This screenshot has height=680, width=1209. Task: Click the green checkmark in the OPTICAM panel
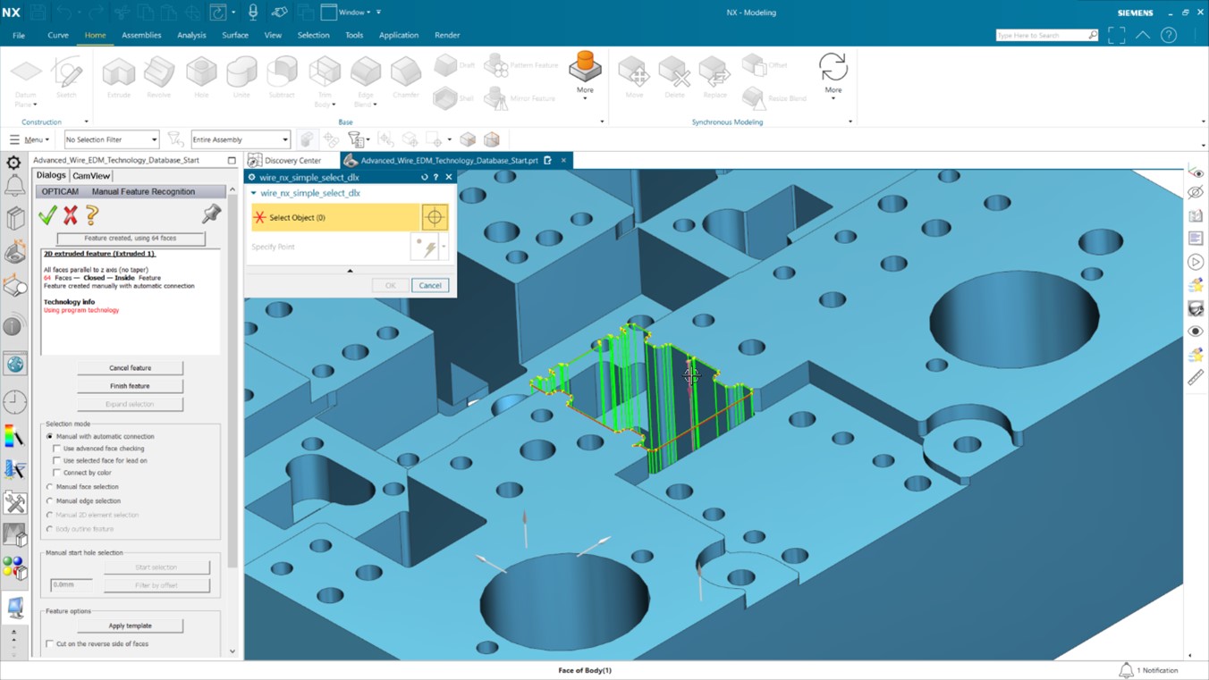49,215
